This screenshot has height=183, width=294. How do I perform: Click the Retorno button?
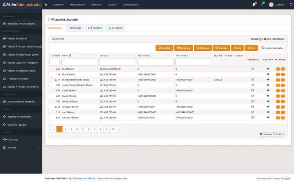coord(203,48)
